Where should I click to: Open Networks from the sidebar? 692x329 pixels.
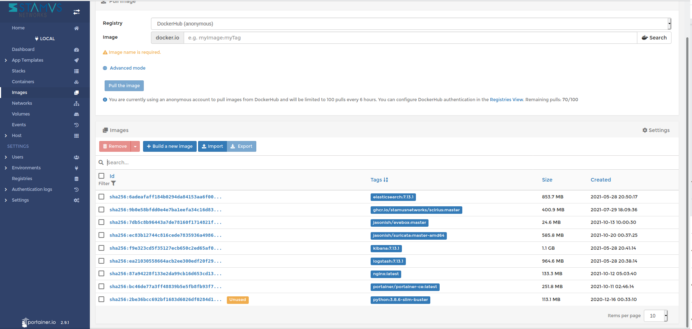click(22, 103)
